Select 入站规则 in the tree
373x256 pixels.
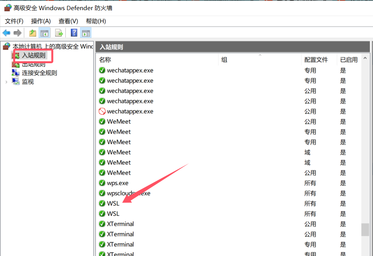point(34,55)
